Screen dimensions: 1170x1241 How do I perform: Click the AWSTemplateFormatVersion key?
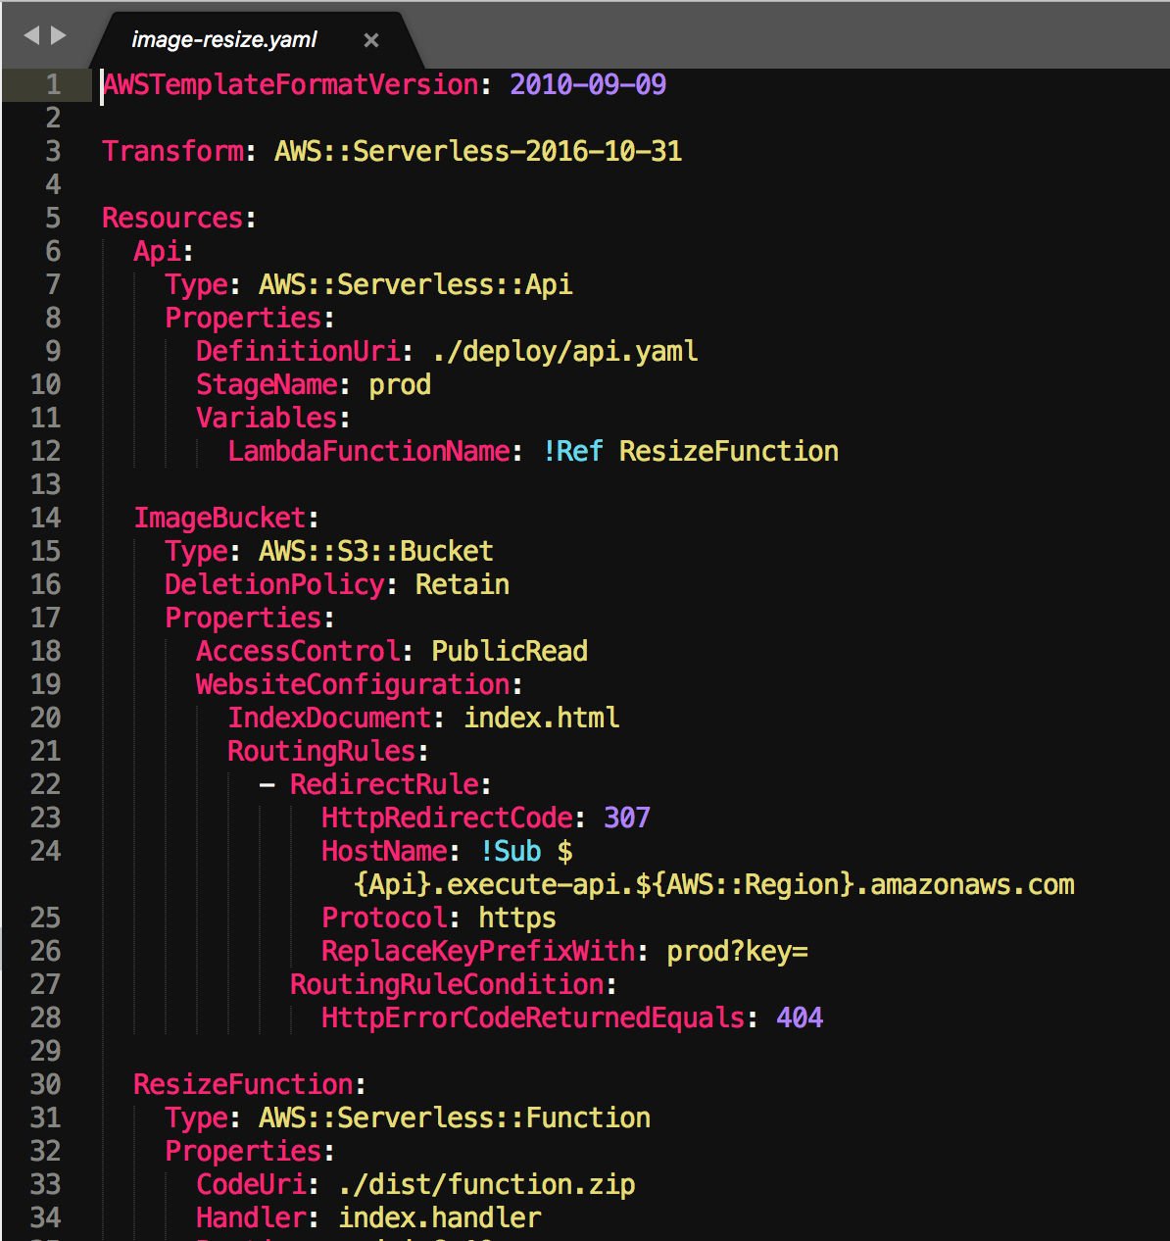(291, 84)
